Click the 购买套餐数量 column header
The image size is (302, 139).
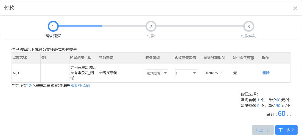click(185, 58)
